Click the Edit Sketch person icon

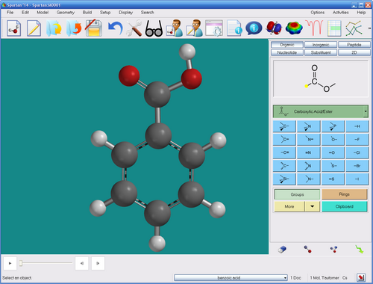click(x=194, y=28)
